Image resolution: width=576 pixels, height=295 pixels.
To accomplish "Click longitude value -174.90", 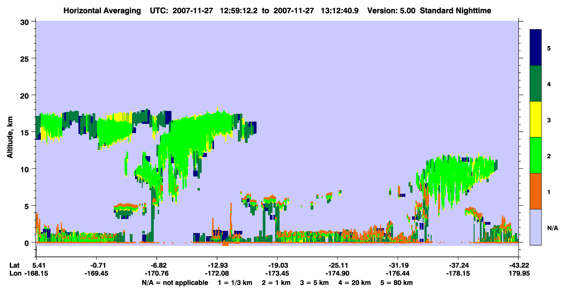I will tap(338, 273).
